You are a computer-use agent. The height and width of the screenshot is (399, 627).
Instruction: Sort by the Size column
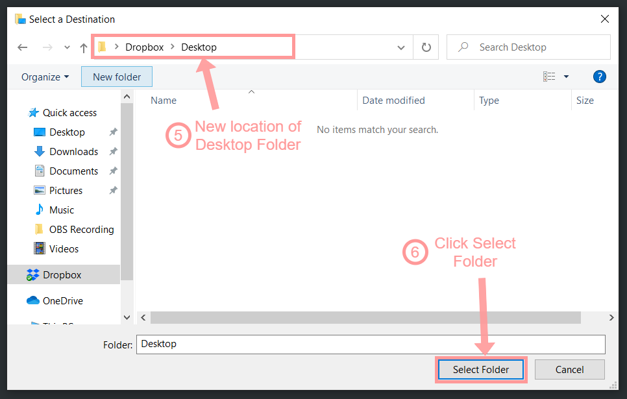coord(585,101)
